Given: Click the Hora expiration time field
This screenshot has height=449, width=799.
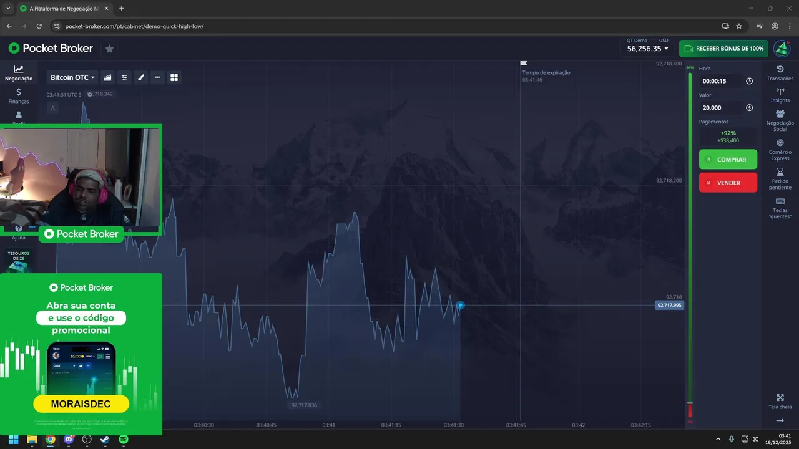Looking at the screenshot, I should [721, 81].
